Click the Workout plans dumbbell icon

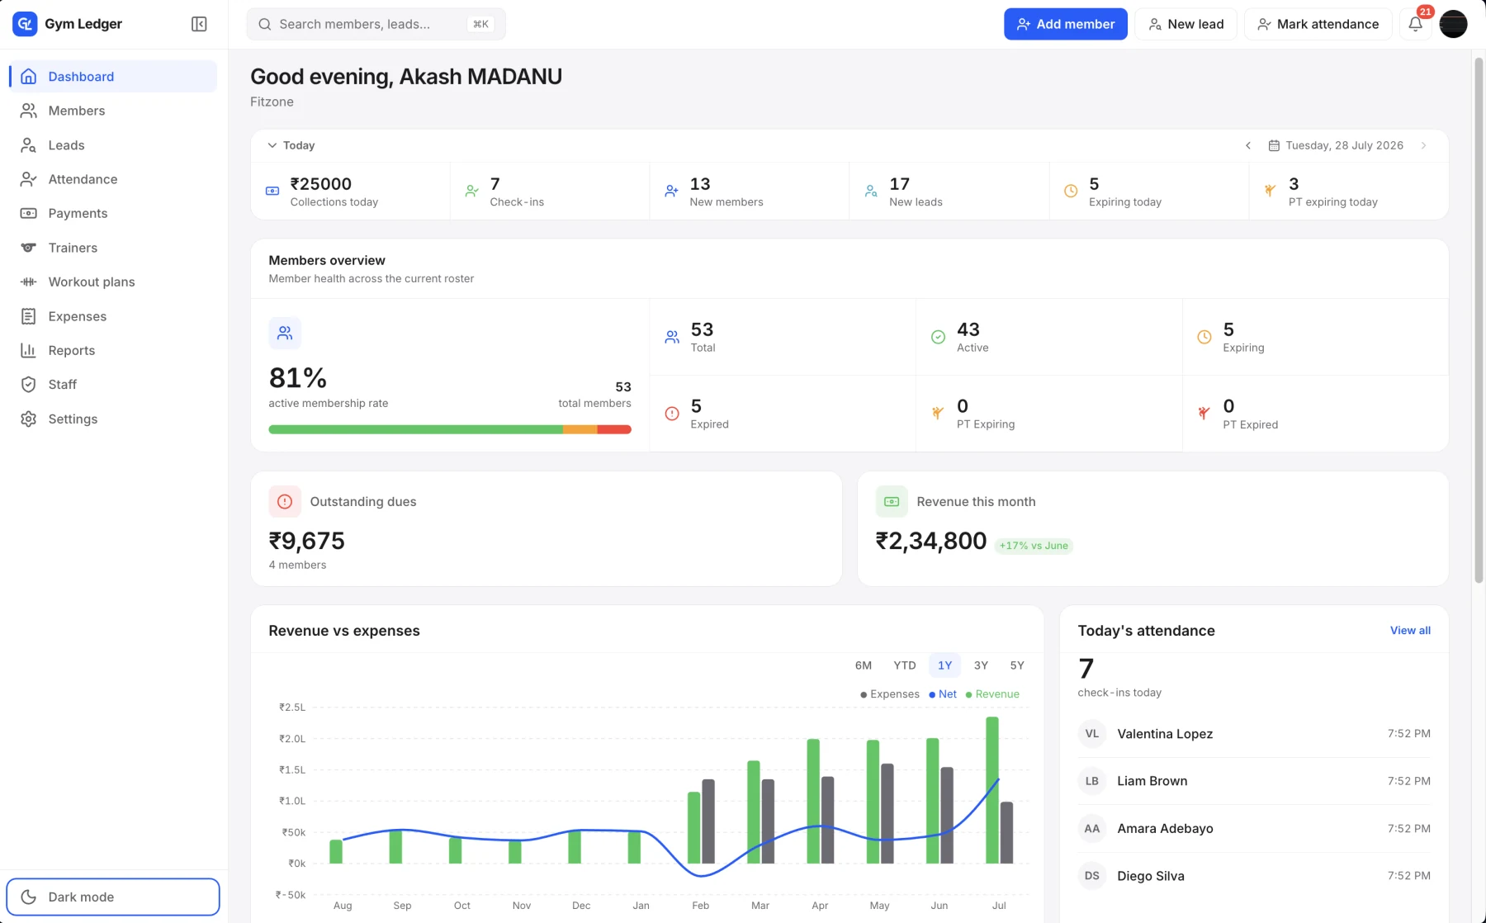point(28,282)
